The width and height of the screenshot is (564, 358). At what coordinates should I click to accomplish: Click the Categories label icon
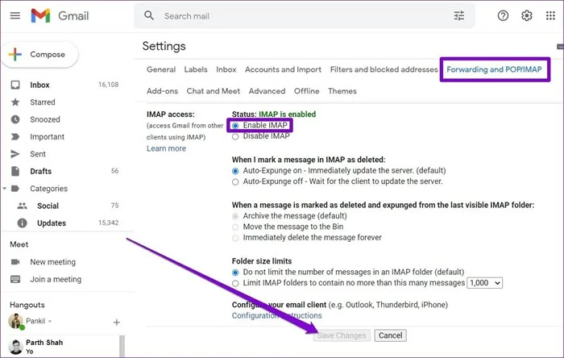(x=15, y=189)
